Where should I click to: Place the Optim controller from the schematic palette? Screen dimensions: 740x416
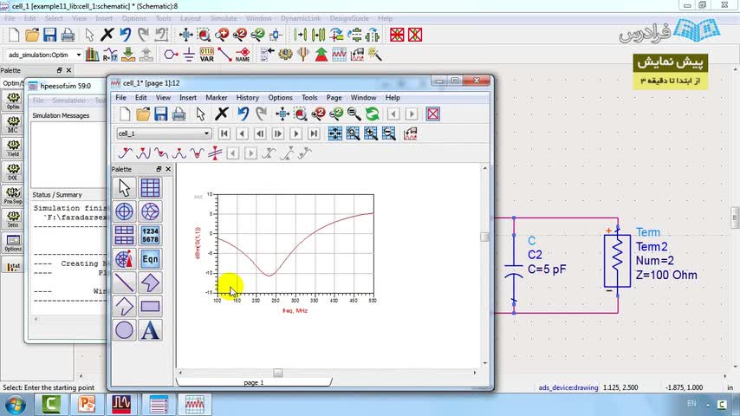pyautogui.click(x=13, y=101)
